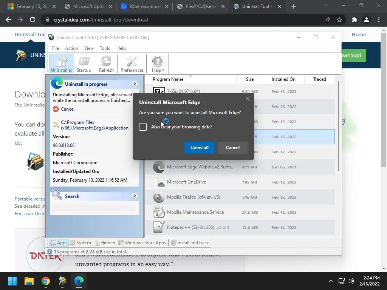
Task: Click the folder icon beside install path
Action: (56, 125)
